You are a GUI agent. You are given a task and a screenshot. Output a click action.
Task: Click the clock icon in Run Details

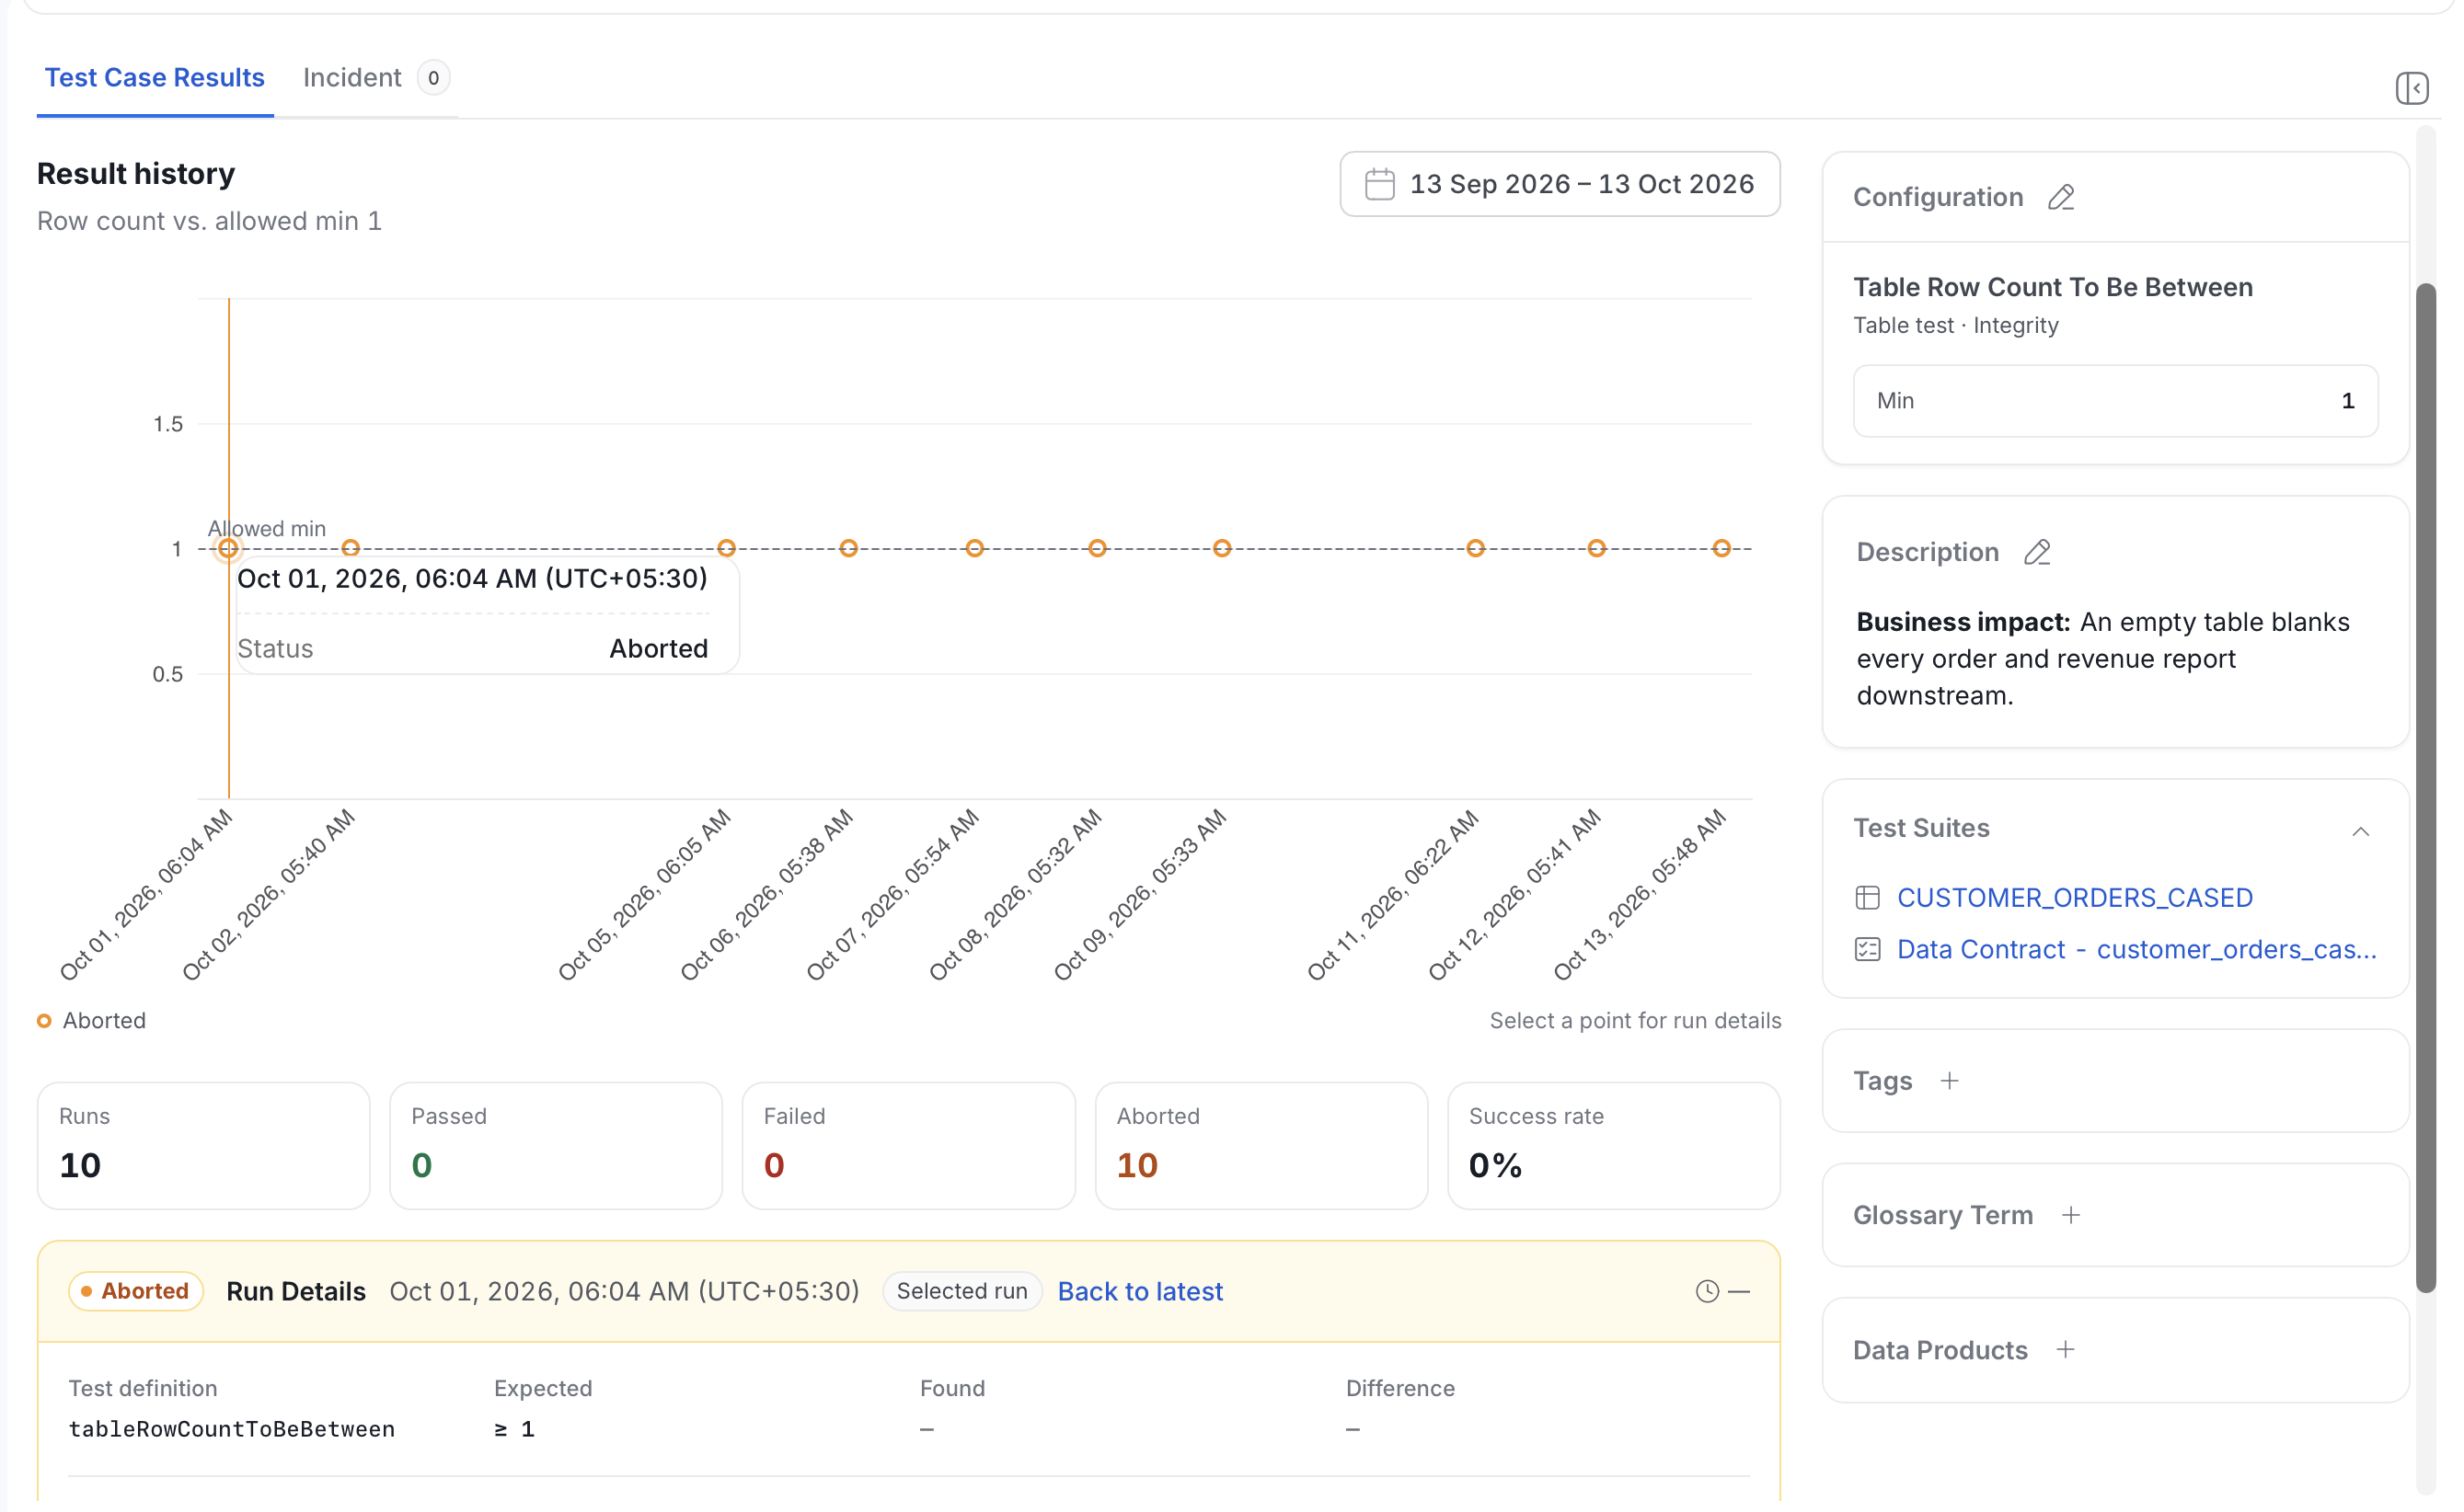coord(1707,1291)
